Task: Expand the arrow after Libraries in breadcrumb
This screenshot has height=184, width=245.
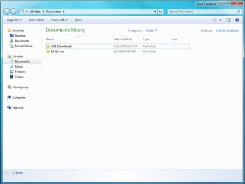Action: [x=43, y=12]
